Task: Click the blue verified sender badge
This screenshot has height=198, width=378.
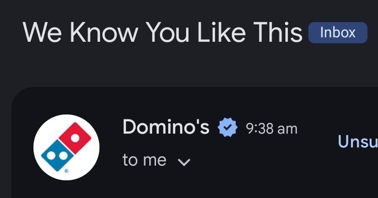Action: pos(227,128)
